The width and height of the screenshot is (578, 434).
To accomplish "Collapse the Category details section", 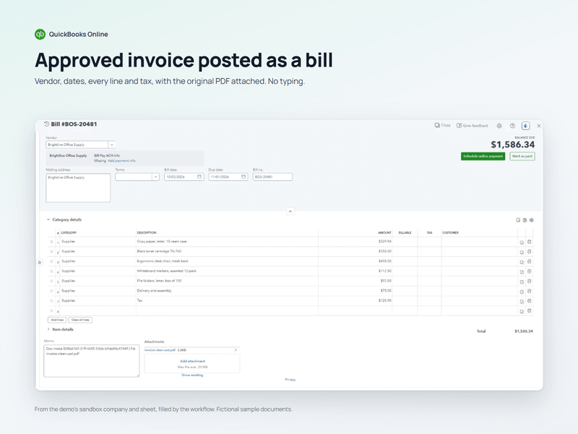I will [x=48, y=220].
